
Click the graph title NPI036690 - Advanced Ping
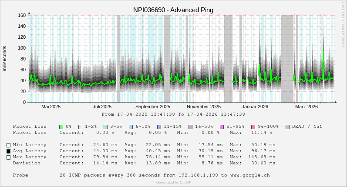173,10
